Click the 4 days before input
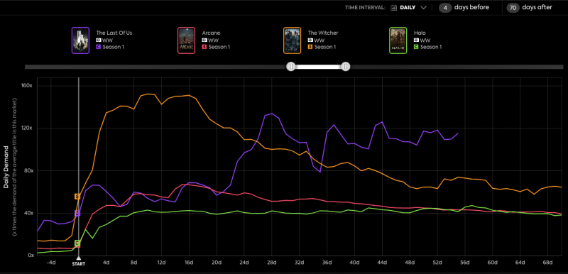Screen dimensions: 568x274 (445, 7)
